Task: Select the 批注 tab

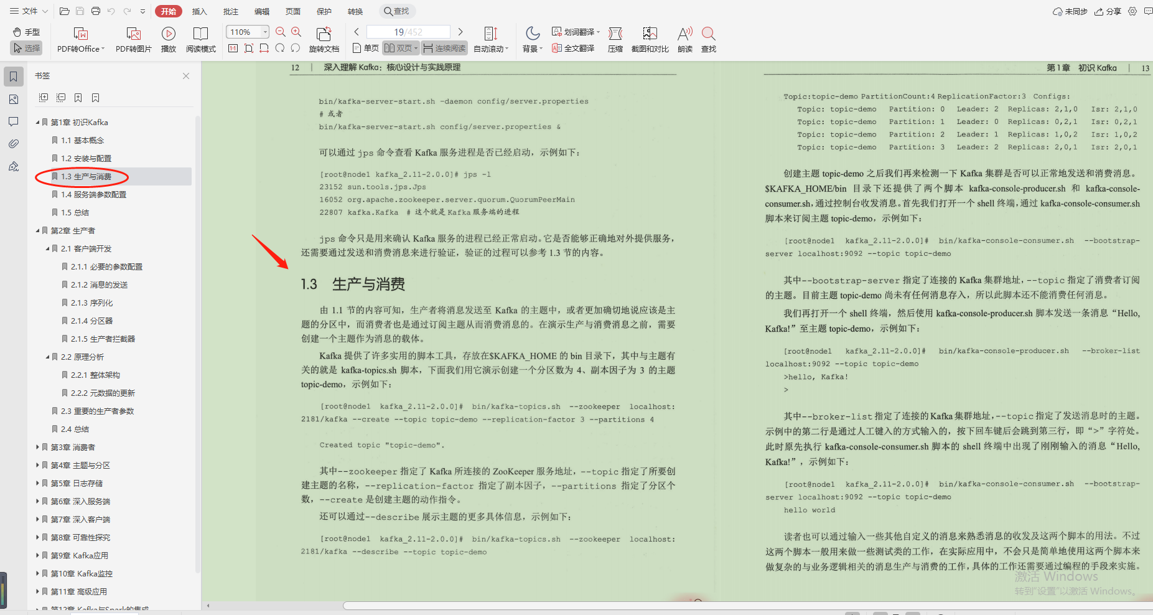Action: pos(231,11)
